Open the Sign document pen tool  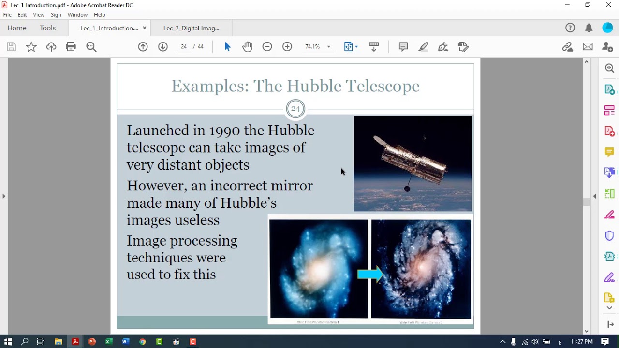click(x=443, y=47)
